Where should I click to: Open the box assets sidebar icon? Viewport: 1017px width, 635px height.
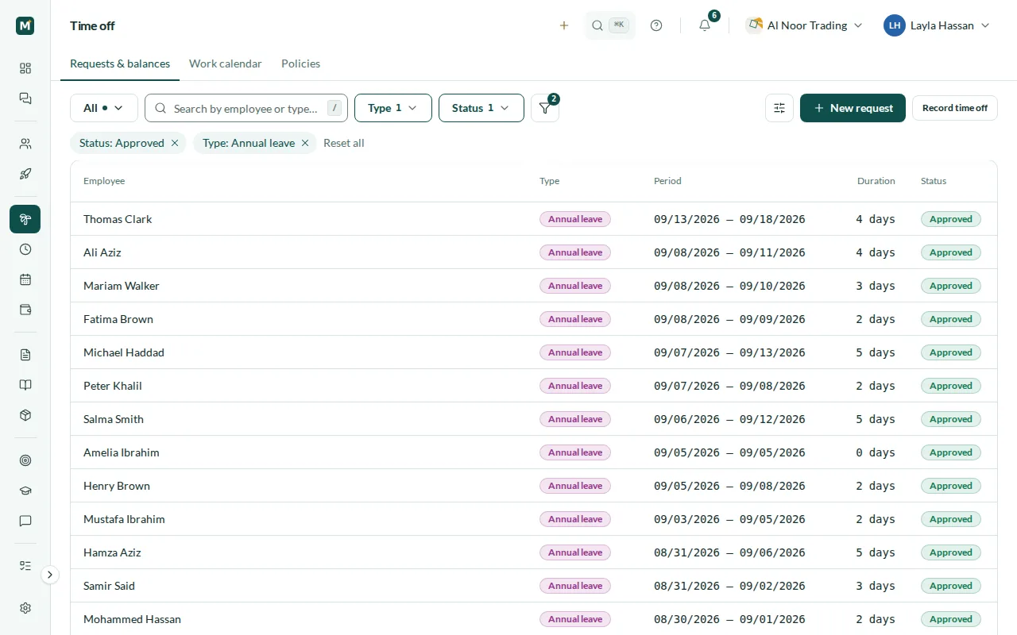click(25, 415)
